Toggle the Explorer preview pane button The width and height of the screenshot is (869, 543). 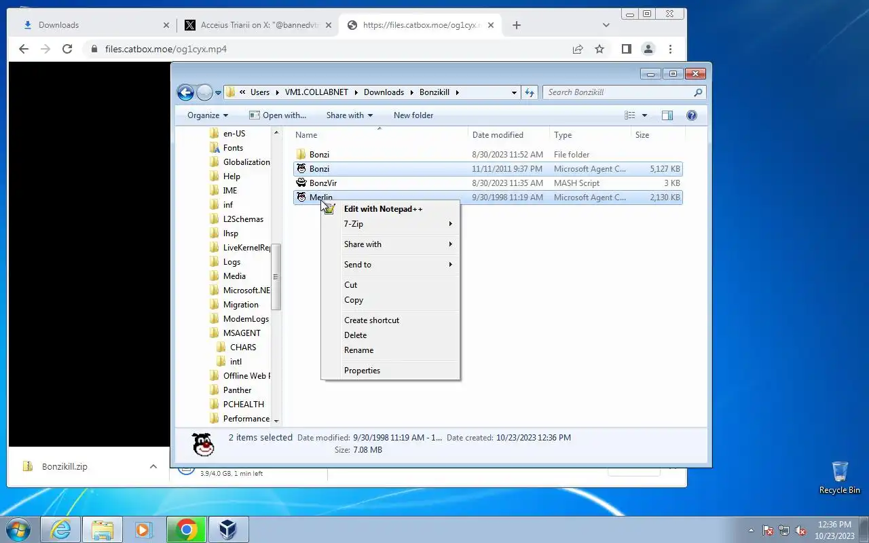point(667,115)
